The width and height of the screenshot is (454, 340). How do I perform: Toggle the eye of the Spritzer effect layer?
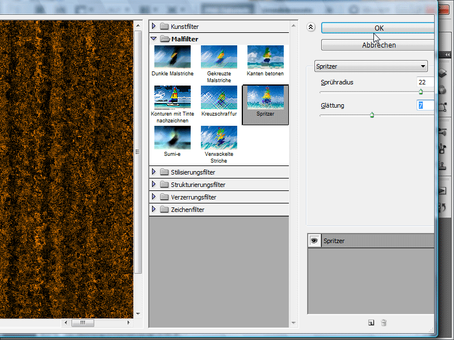tap(314, 240)
